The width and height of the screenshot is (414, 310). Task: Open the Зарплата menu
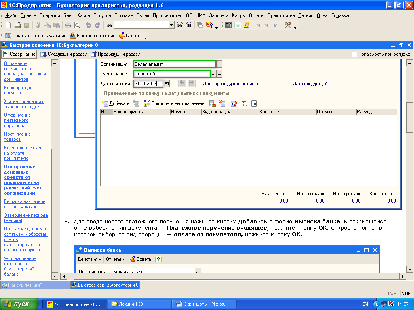219,15
